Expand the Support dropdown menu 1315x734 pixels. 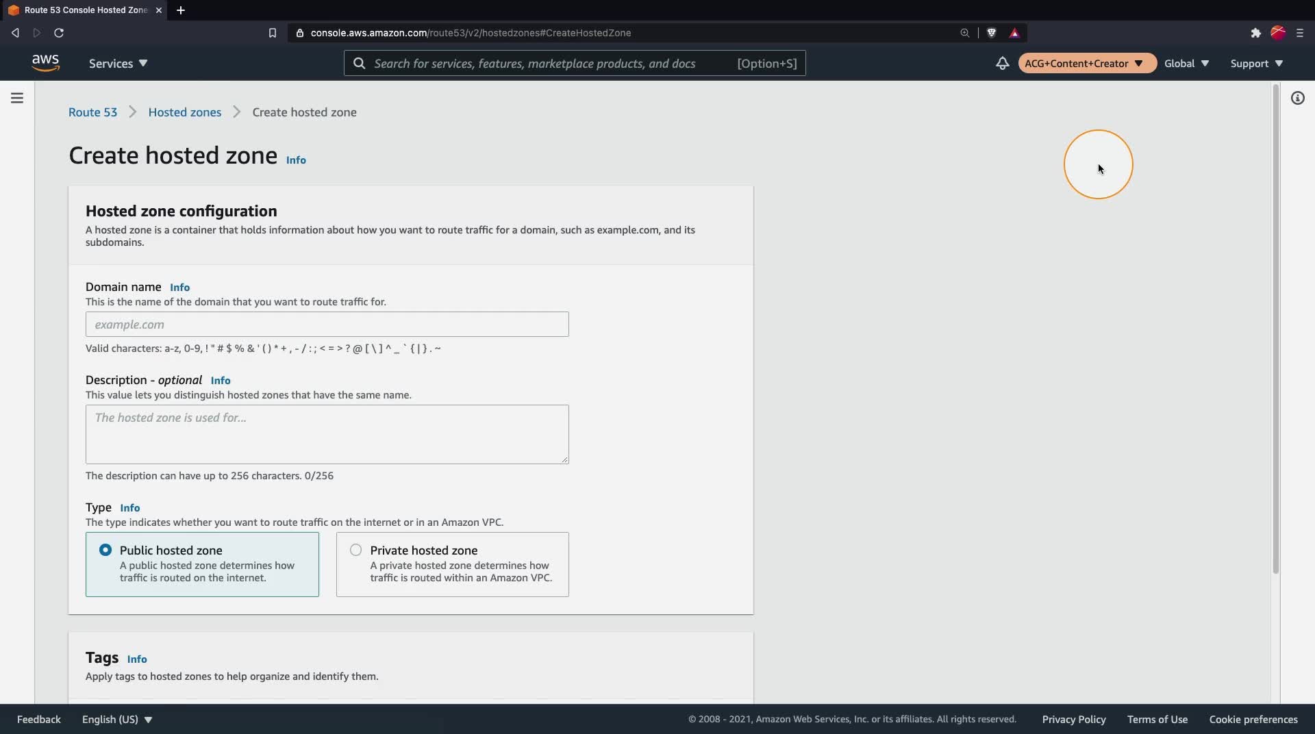click(x=1257, y=63)
